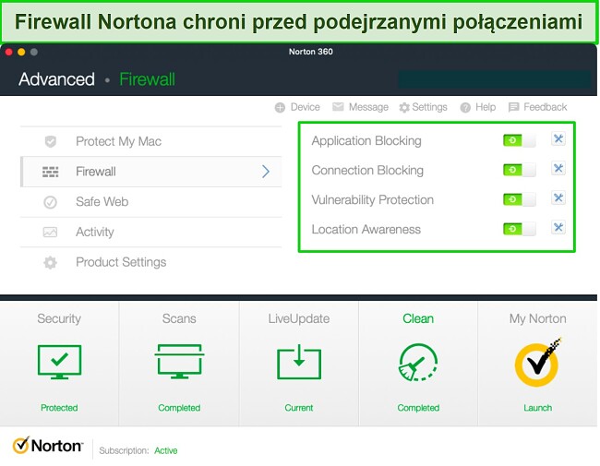Click Connection Blocking label
The width and height of the screenshot is (600, 466).
367,171
